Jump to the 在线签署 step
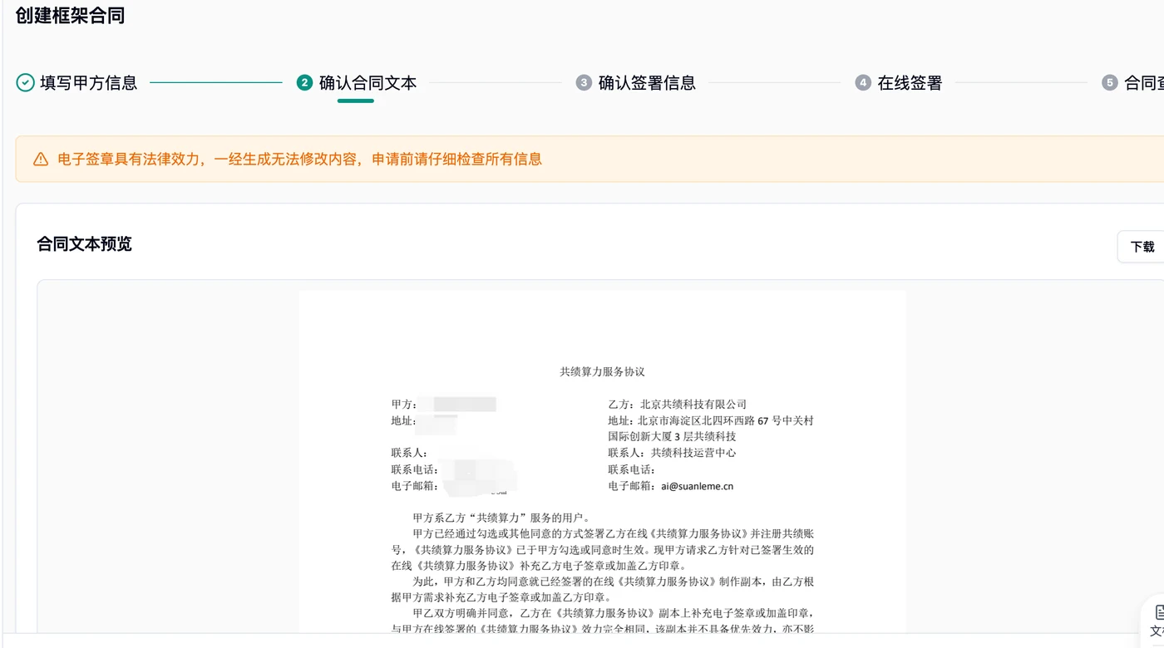The height and width of the screenshot is (648, 1164). [x=910, y=83]
